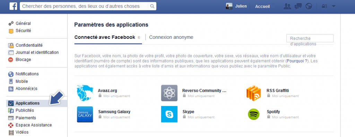Viewport: 355px width, 137px height.
Task: Click Julien's profile picture thumbnail
Action: coord(229,6)
